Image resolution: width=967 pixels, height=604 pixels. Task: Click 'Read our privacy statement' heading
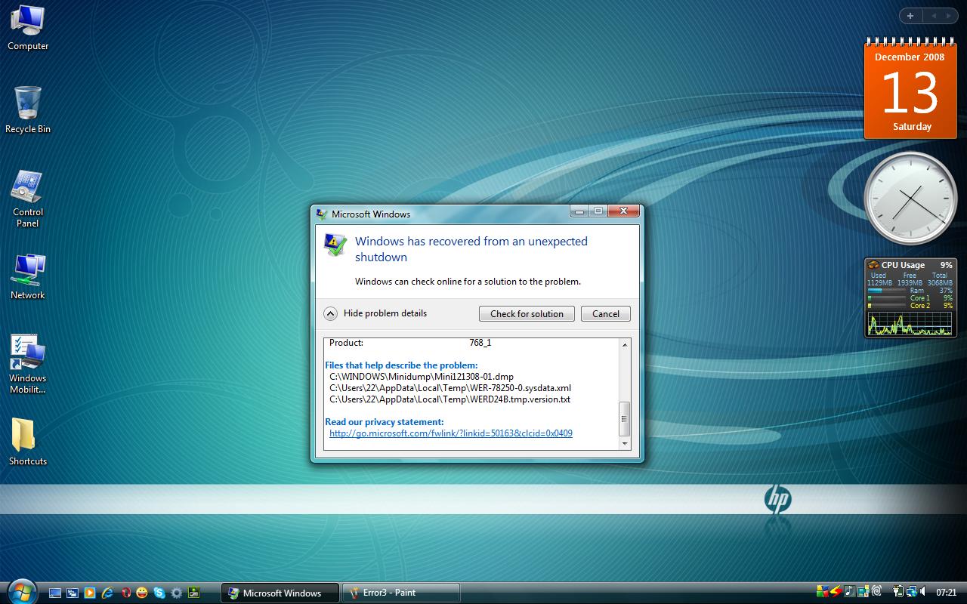click(385, 422)
